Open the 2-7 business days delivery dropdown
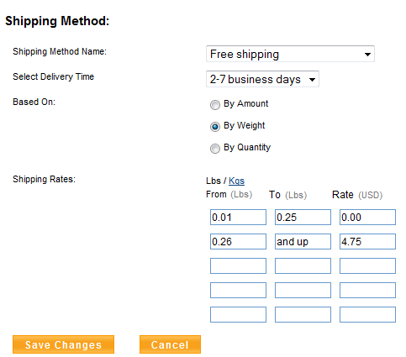 click(x=262, y=79)
